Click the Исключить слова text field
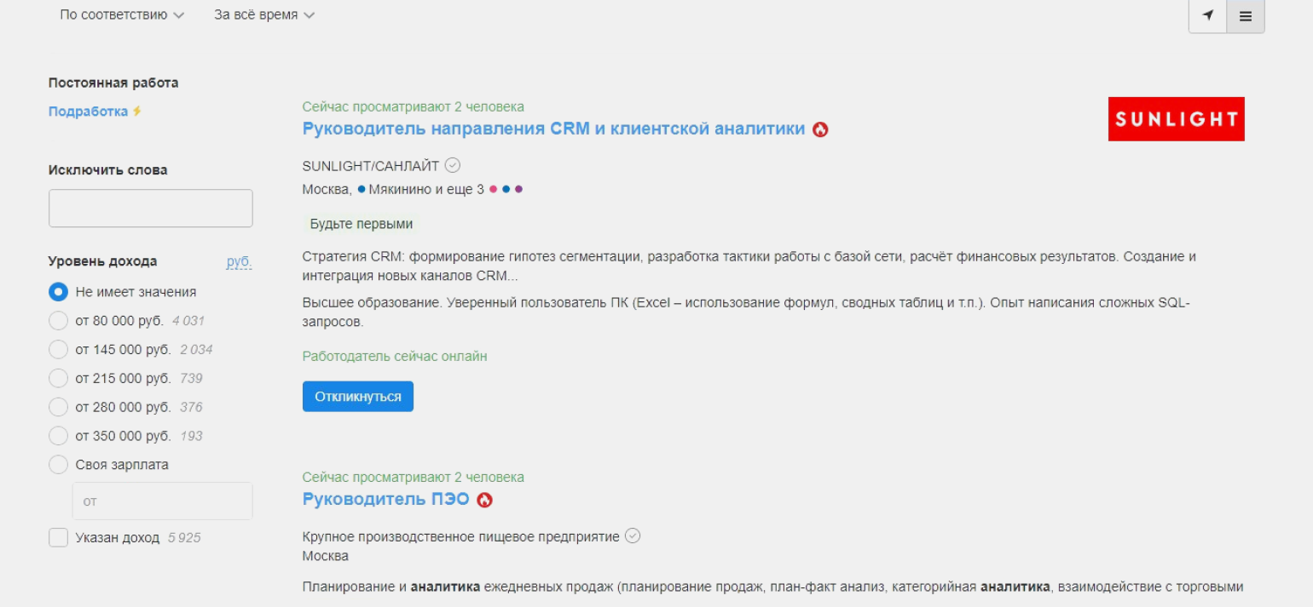The width and height of the screenshot is (1313, 607). click(x=151, y=209)
